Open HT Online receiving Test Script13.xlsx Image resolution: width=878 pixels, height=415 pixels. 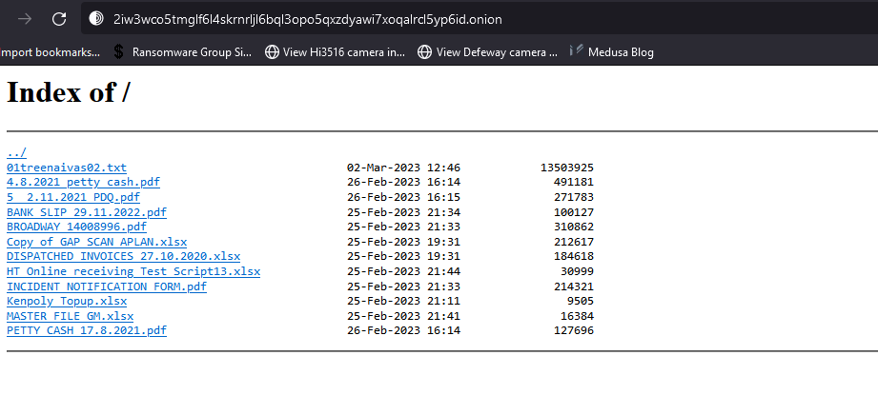[x=133, y=272]
